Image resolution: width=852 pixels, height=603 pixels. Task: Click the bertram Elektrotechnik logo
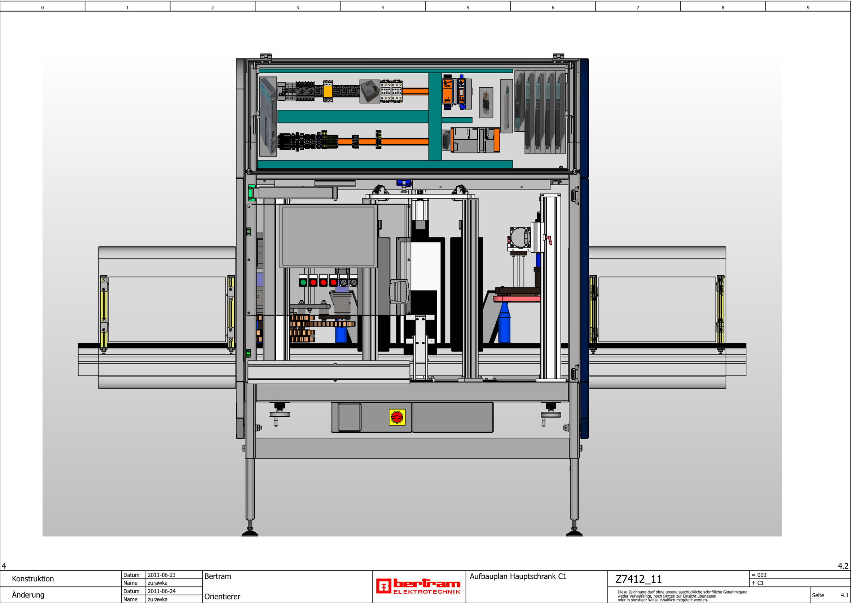pos(418,586)
